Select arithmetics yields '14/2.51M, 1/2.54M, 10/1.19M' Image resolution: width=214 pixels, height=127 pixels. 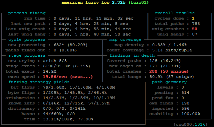(x=79, y=98)
